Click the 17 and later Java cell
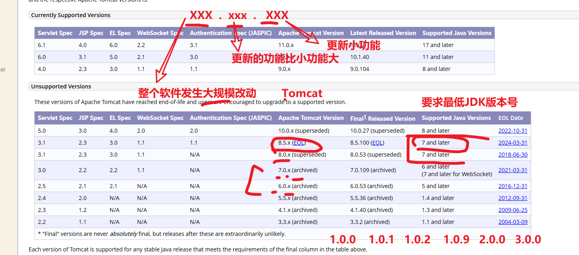The width and height of the screenshot is (579, 255). point(438,45)
